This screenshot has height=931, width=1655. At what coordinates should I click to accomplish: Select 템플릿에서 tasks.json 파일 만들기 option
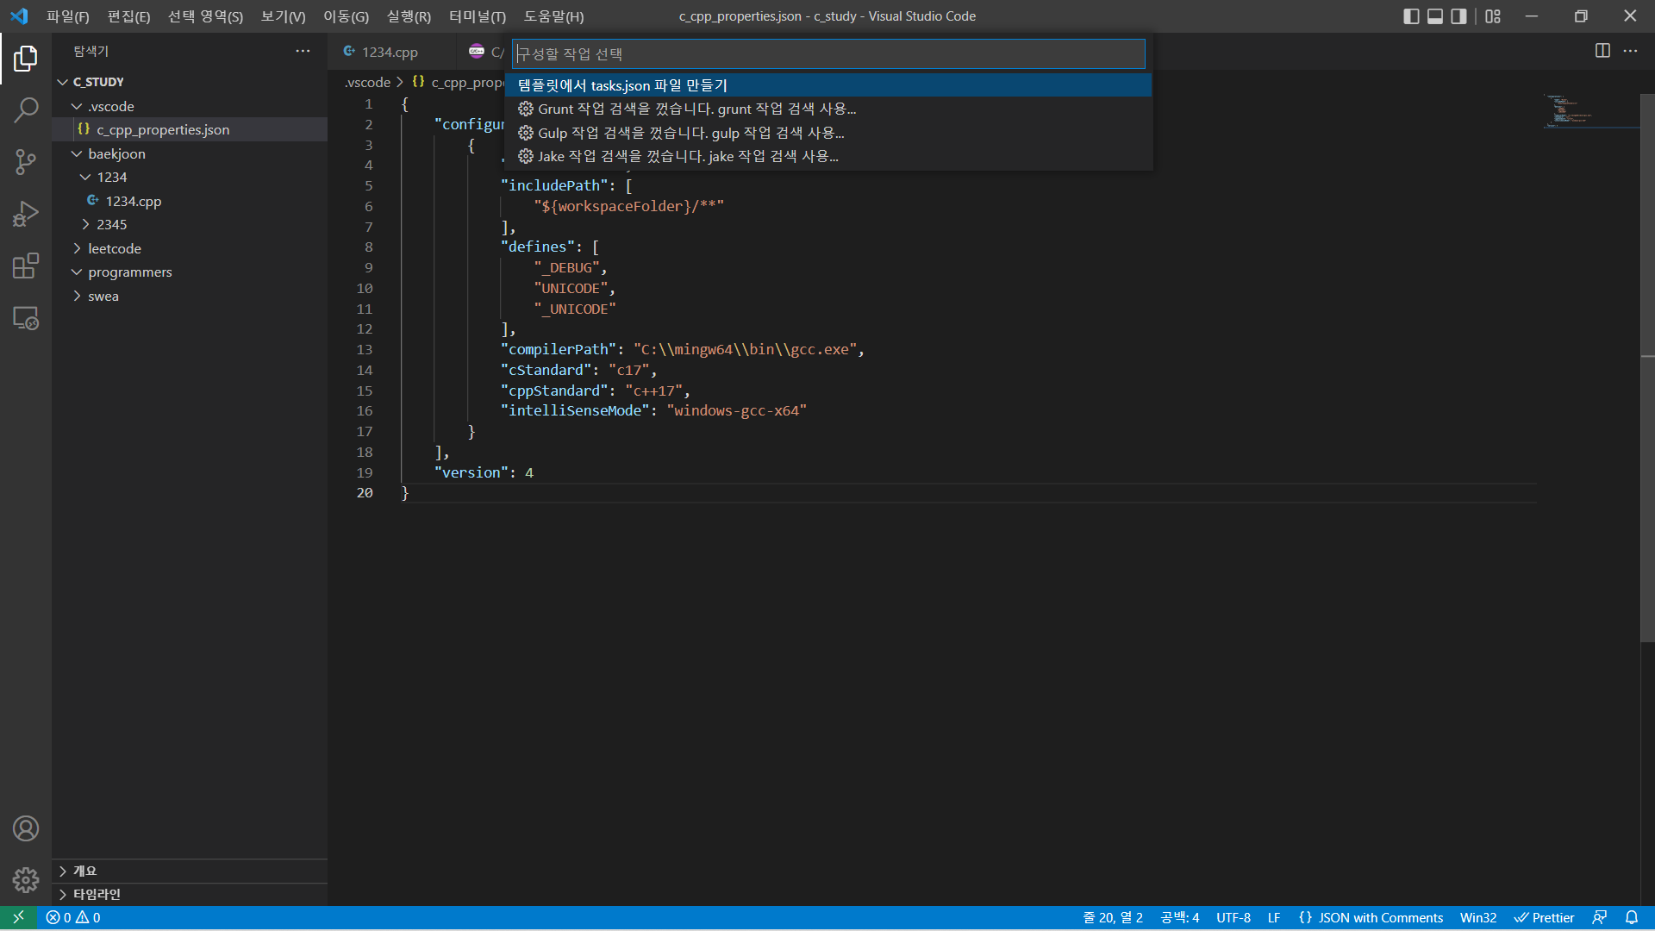tap(622, 85)
